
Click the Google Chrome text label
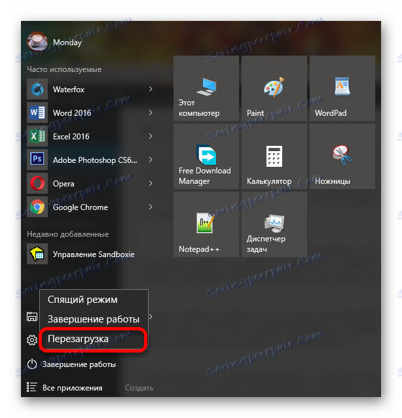(81, 207)
